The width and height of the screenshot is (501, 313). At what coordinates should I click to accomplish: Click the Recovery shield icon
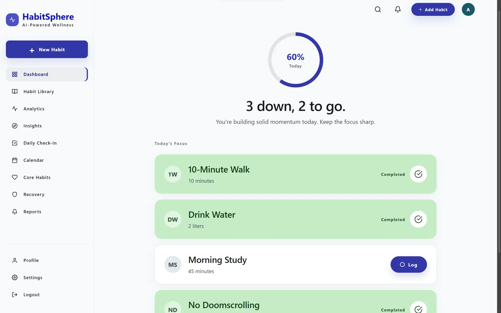coord(15,195)
